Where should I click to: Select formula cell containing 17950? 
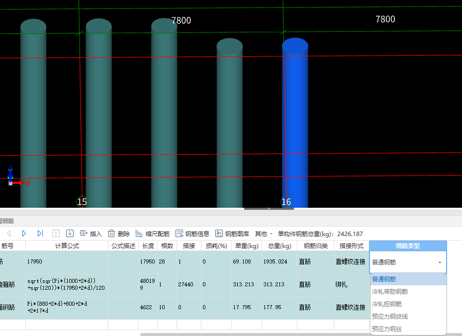pos(67,261)
